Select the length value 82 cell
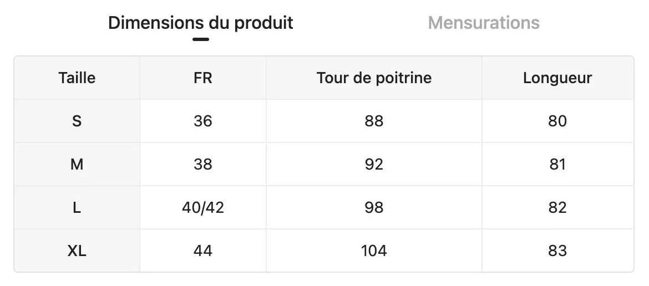Screen dimensions: 649x286 pos(557,207)
